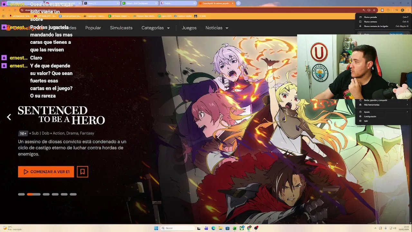This screenshot has width=412, height=232.
Task: Choose Nueva ventana de incógnito
Action: [x=384, y=26]
